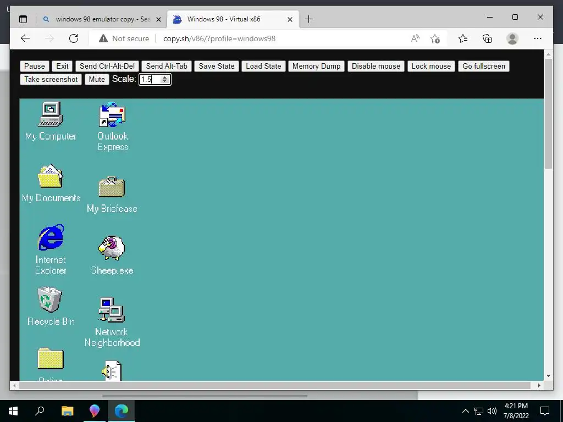Click the browser Back arrow
Image resolution: width=563 pixels, height=422 pixels.
pyautogui.click(x=25, y=38)
